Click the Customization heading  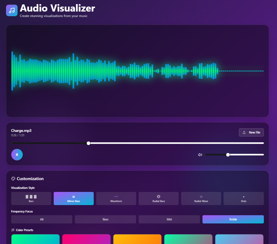pos(30,178)
